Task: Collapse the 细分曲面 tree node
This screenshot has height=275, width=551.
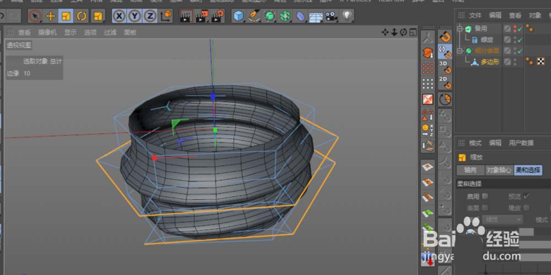Action: pyautogui.click(x=458, y=51)
